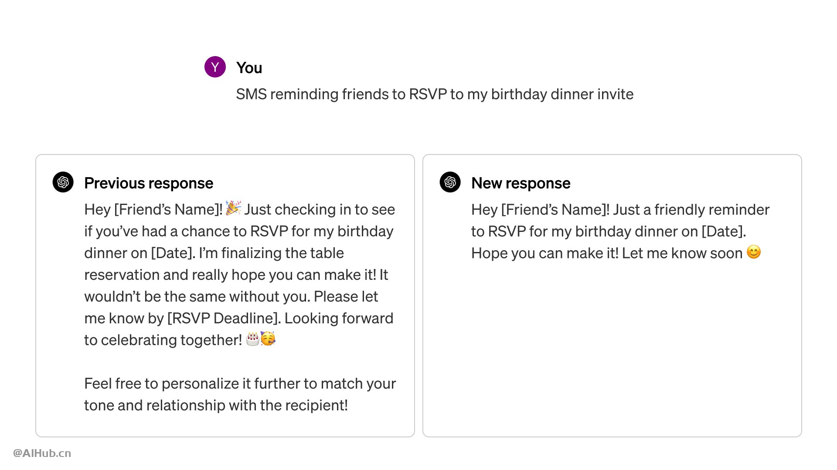Select the "New response" heading
The image size is (837, 470).
[x=521, y=183]
